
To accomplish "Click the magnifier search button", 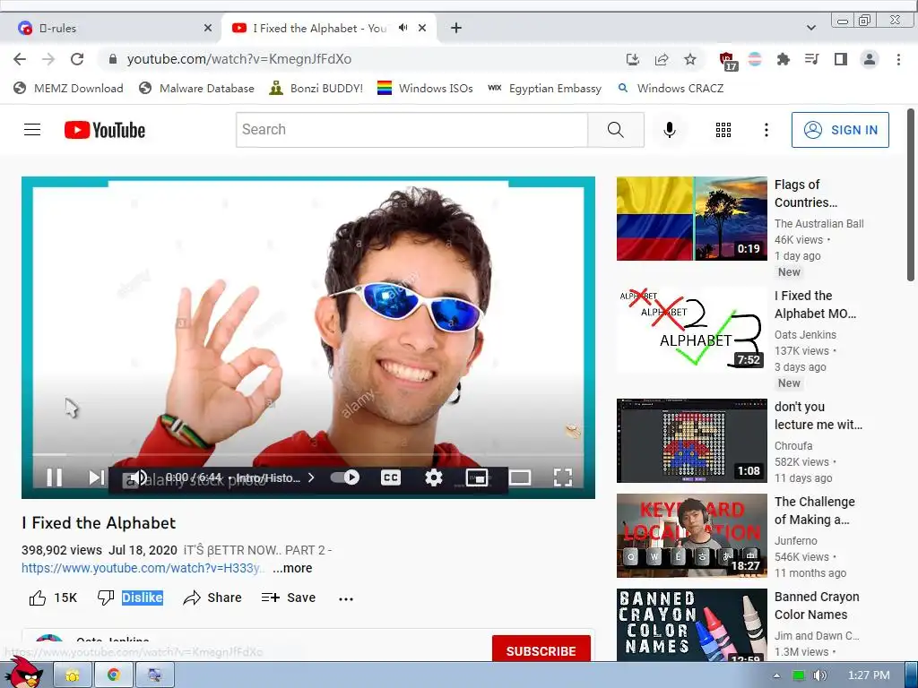I will 615,130.
